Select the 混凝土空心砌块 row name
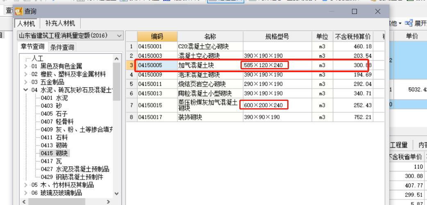The height and width of the screenshot is (205, 427). [210, 56]
